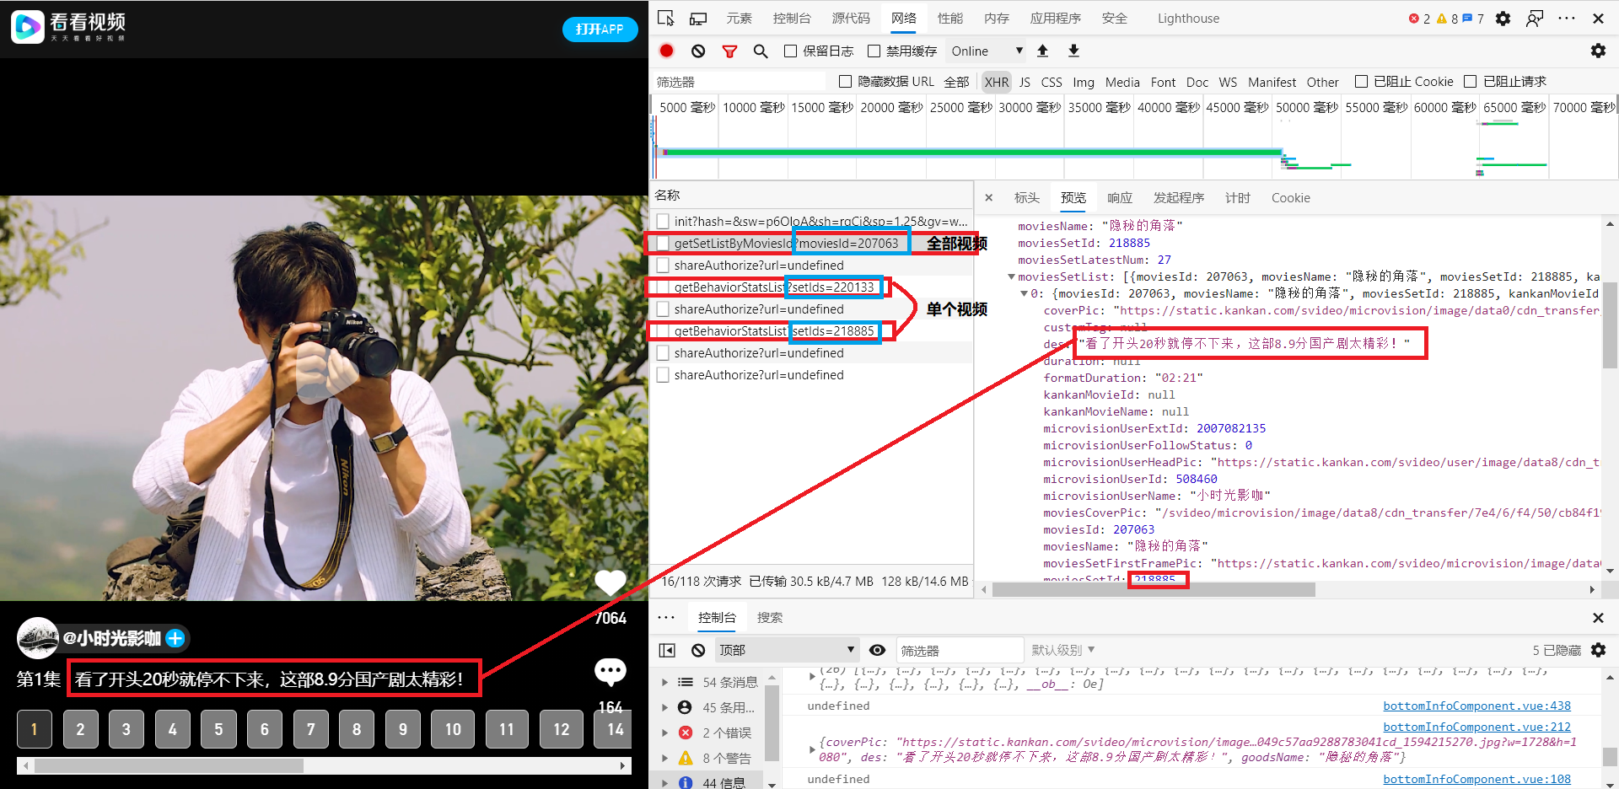This screenshot has width=1619, height=789.
Task: Enable the 禁用缓存 checkbox
Action: pyautogui.click(x=874, y=51)
